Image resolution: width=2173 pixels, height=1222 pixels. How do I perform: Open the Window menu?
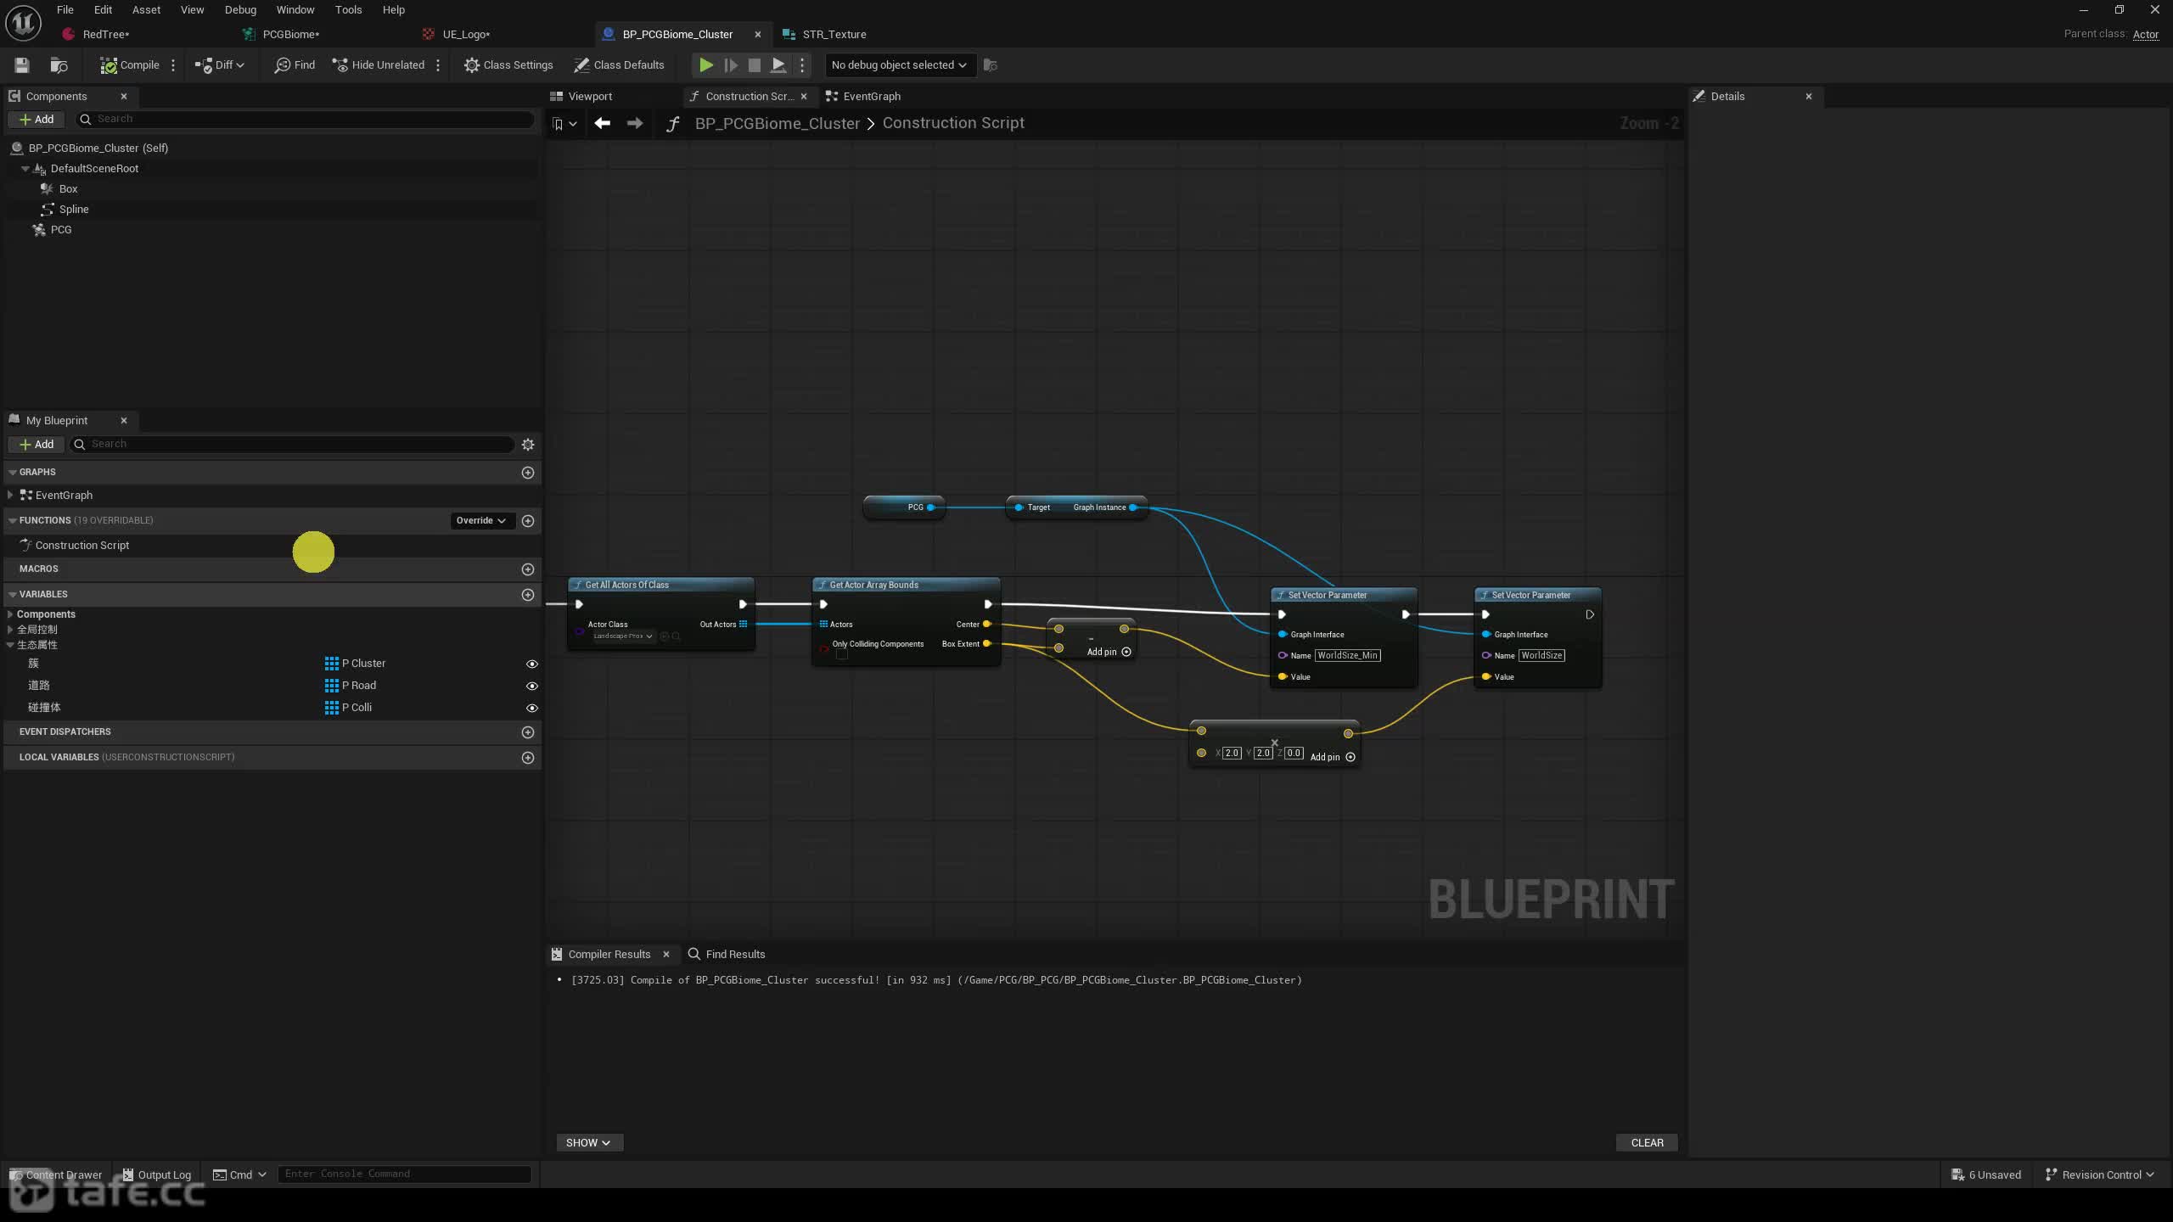pos(295,10)
